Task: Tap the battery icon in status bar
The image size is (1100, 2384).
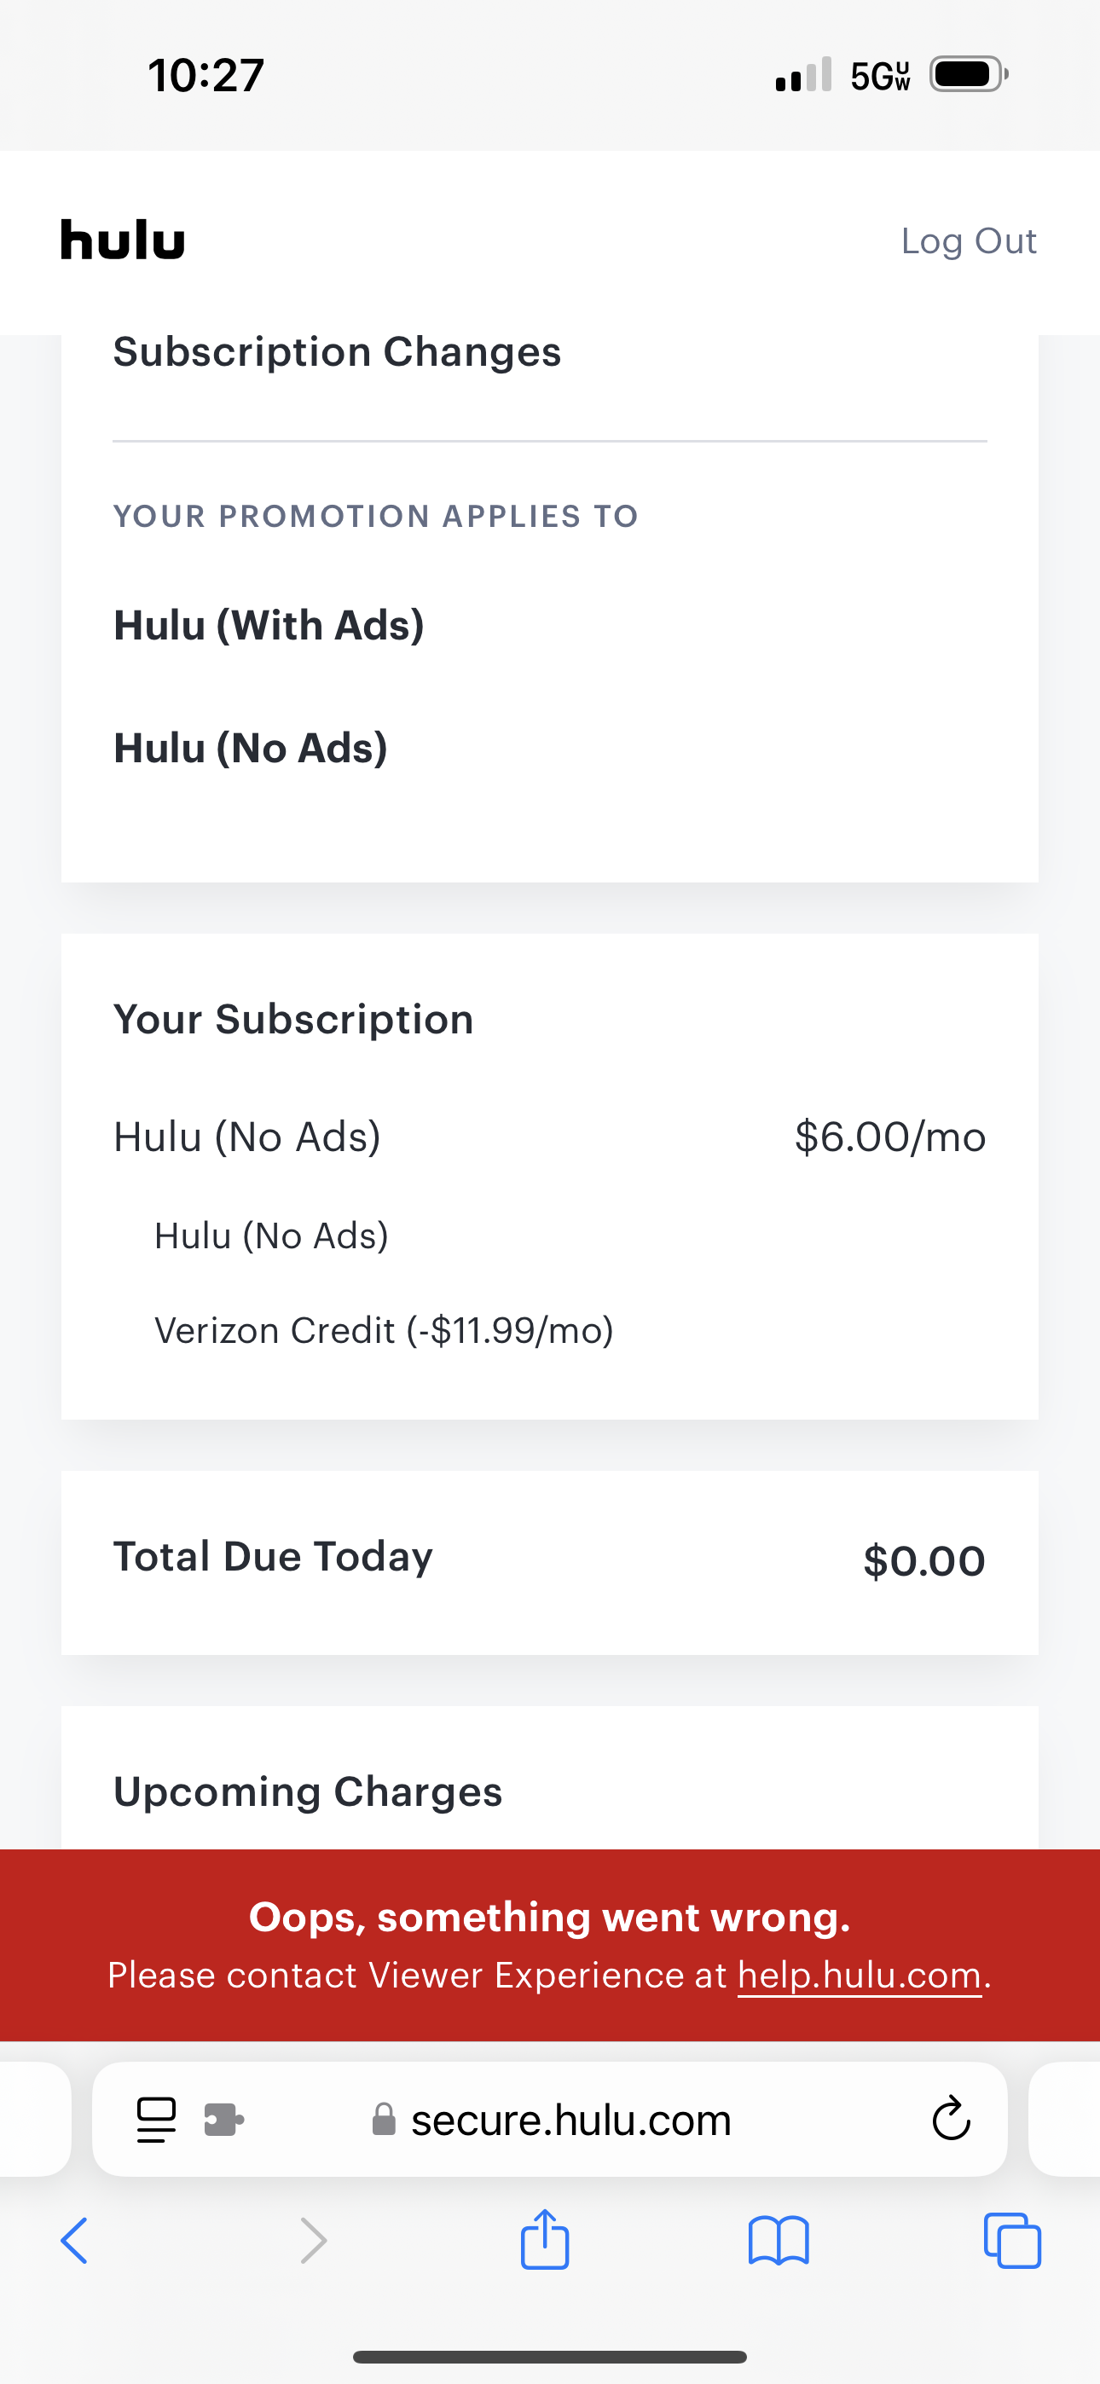Action: coord(968,74)
